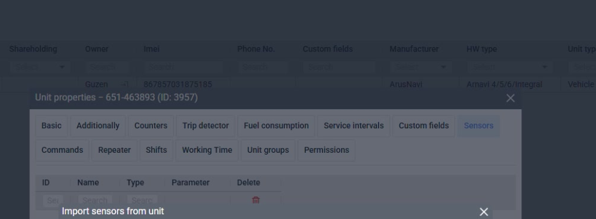Switch to Service intervals tab
This screenshot has width=596, height=219.
[x=354, y=126]
